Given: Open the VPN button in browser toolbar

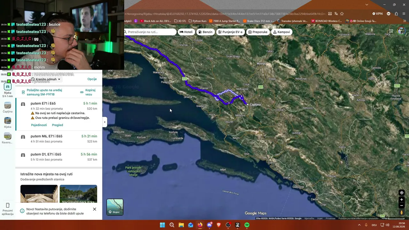Looking at the screenshot, I should pos(377,14).
